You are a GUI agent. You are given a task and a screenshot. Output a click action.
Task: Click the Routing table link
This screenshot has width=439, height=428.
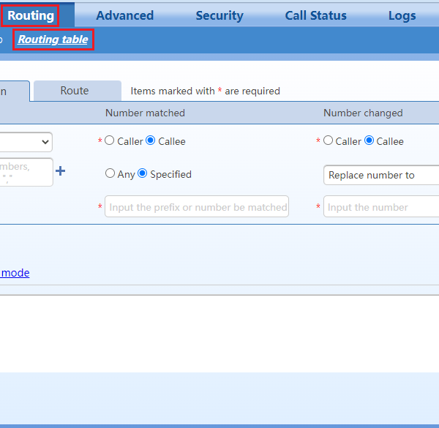pyautogui.click(x=53, y=40)
